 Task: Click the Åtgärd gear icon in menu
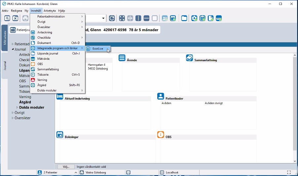(x=33, y=85)
